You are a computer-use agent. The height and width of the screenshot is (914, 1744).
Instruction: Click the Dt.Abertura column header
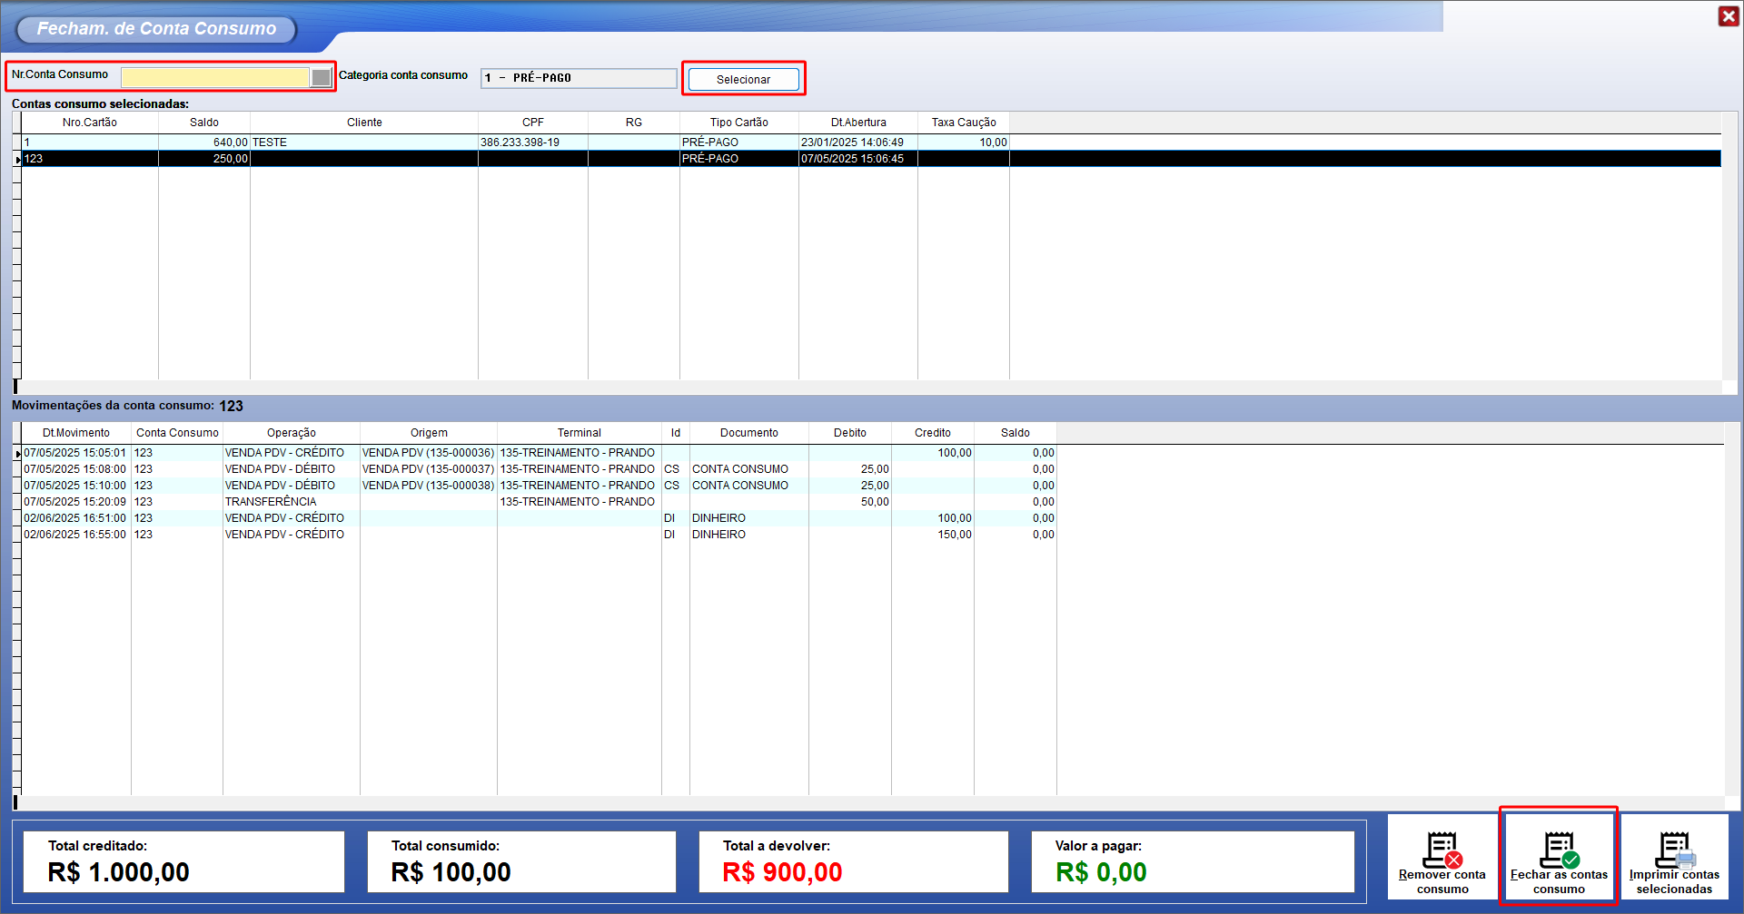click(858, 123)
